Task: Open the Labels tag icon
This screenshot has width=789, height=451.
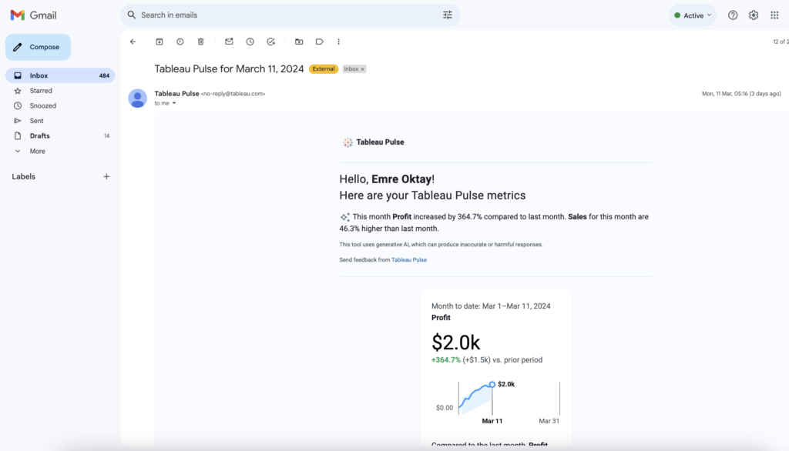Action: pos(319,42)
